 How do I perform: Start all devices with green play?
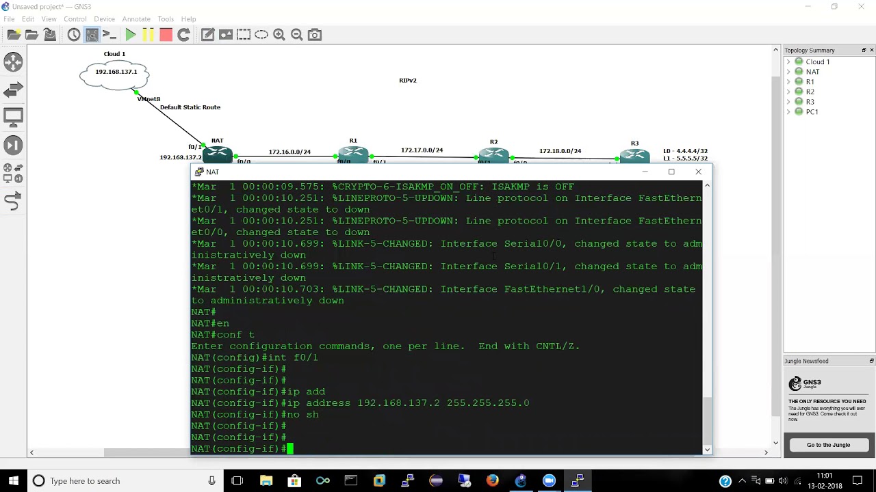pyautogui.click(x=130, y=34)
